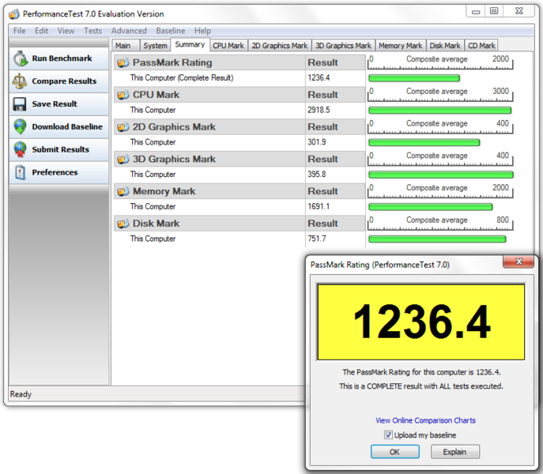Viewport: 543px width, 474px height.
Task: Open the Help menu
Action: pos(202,31)
